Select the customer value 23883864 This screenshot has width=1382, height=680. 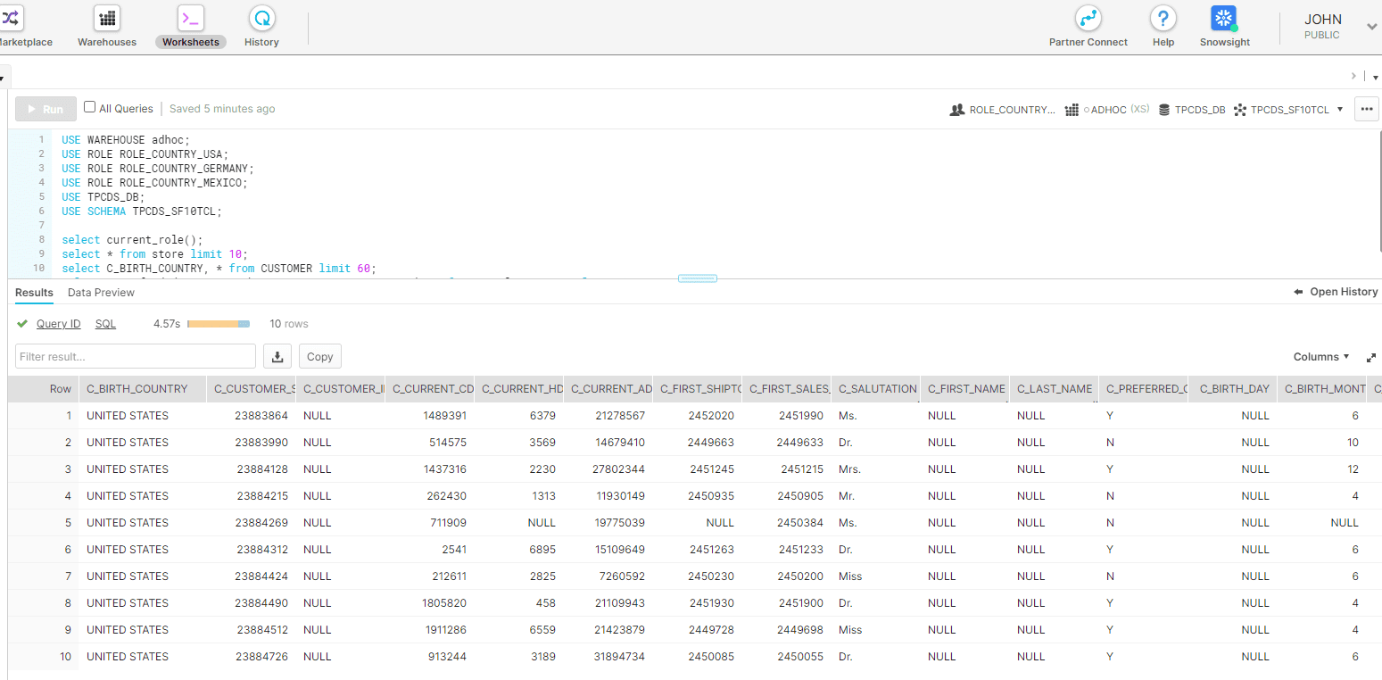pos(261,416)
